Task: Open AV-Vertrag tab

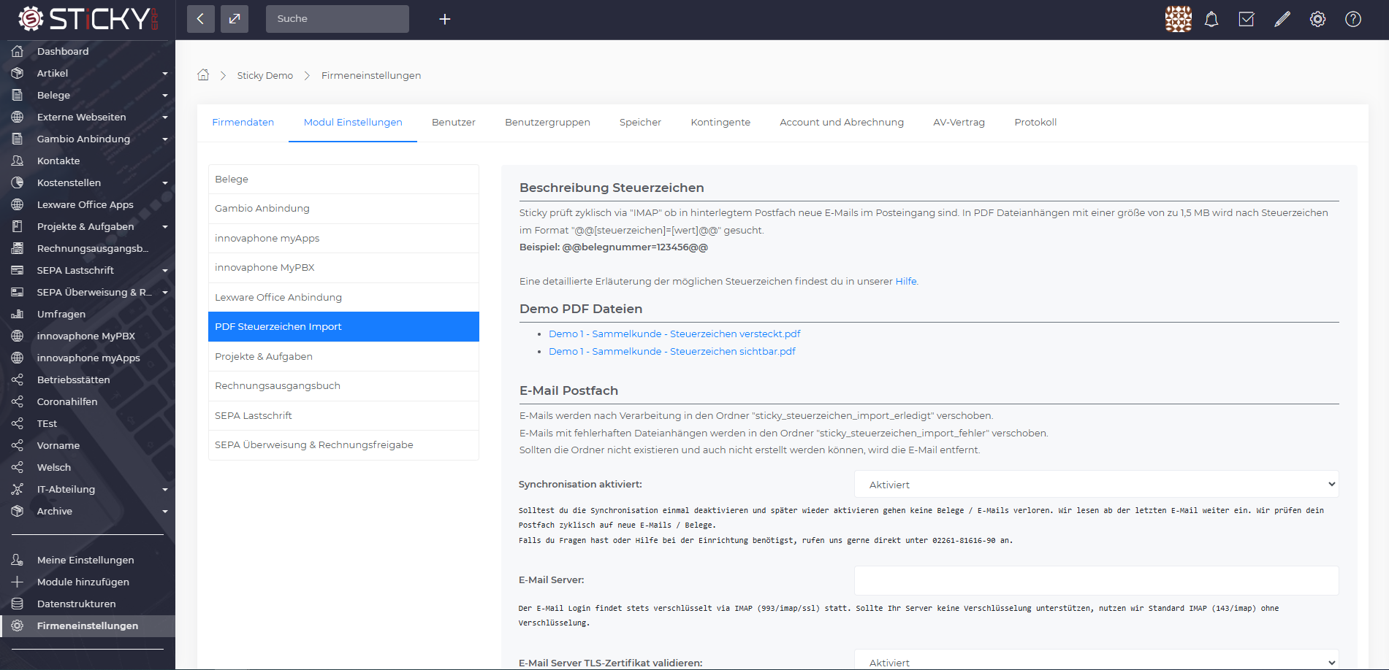Action: 959,122
